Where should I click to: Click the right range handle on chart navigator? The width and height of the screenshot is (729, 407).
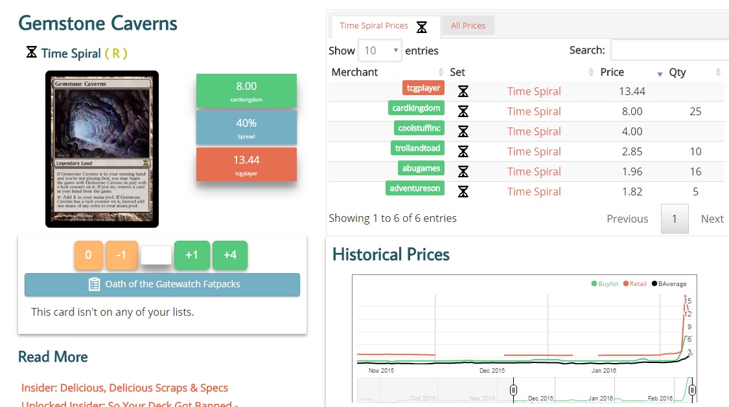click(692, 390)
